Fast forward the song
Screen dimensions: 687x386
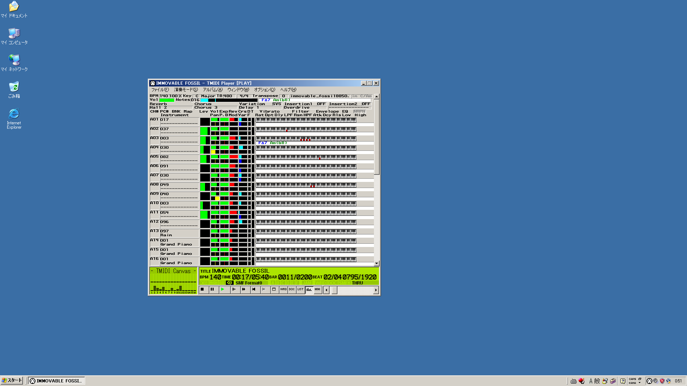tap(244, 289)
